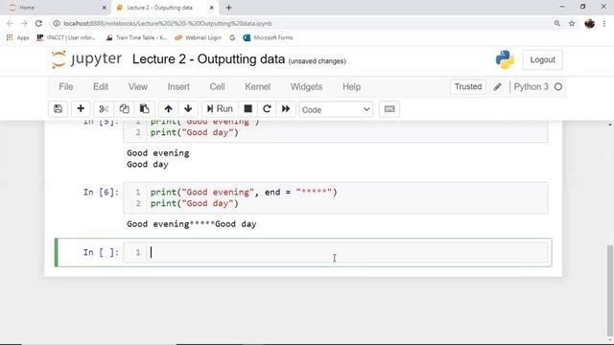The image size is (614, 345).
Task: Open the View menu
Action: pyautogui.click(x=138, y=87)
